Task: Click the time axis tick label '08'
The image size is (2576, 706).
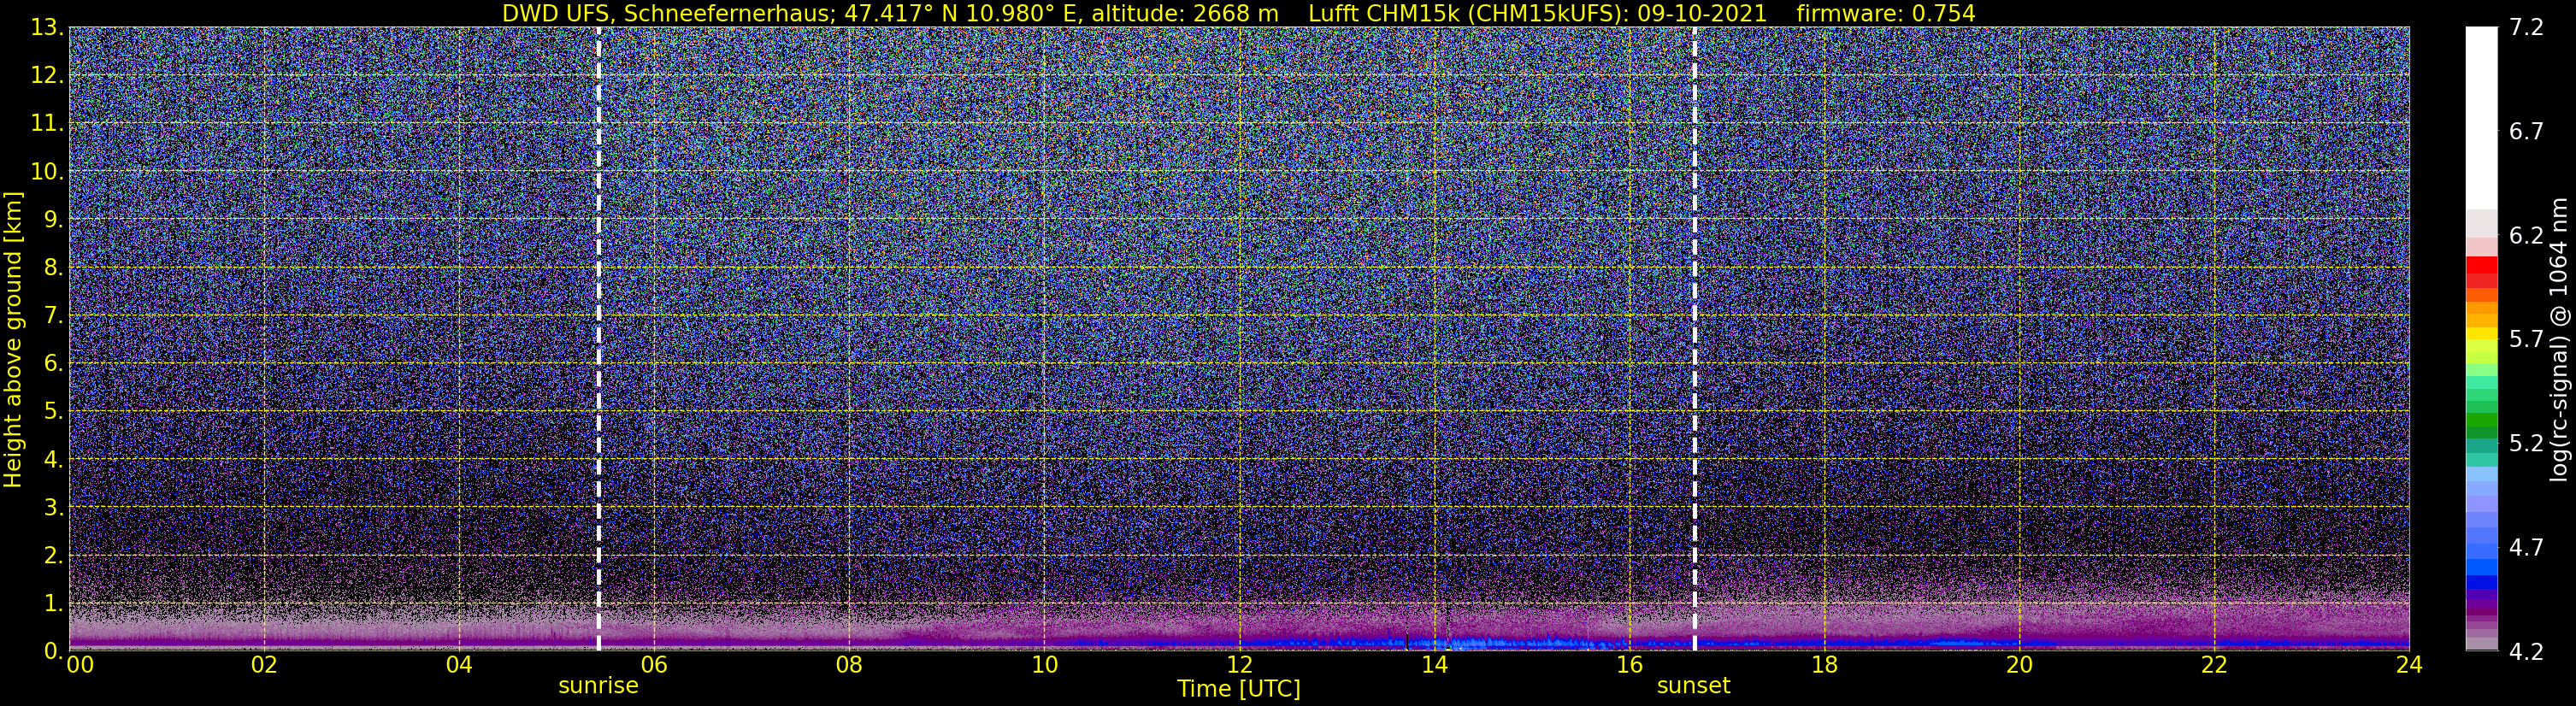Action: [x=849, y=665]
